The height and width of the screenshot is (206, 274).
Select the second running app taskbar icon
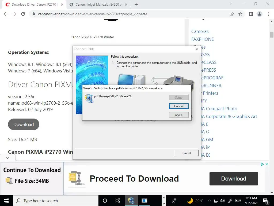pyautogui.click(x=144, y=201)
